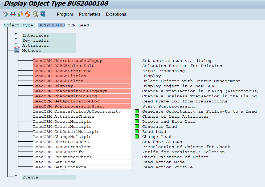Open the Parameters menu
The image size is (265, 187).
(89, 14)
